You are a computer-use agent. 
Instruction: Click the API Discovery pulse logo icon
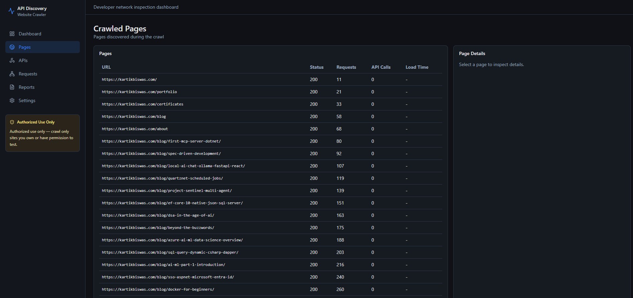pos(11,11)
